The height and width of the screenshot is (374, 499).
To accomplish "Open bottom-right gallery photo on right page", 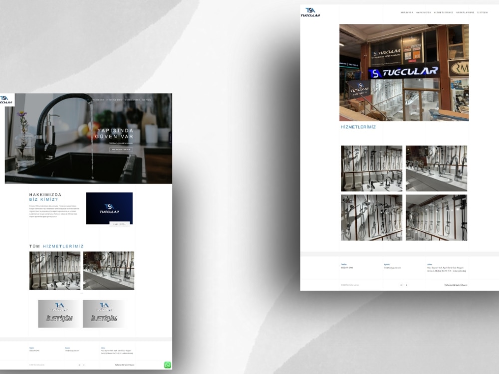I will [x=436, y=217].
